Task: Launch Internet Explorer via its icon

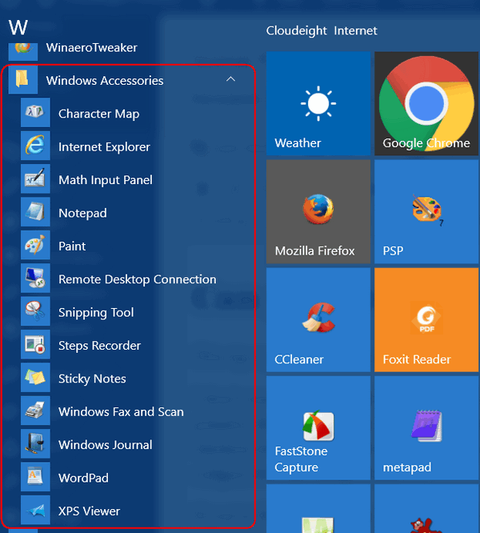Action: (35, 146)
